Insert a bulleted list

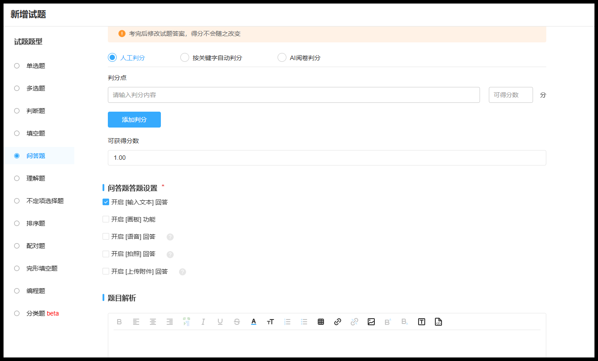[304, 322]
